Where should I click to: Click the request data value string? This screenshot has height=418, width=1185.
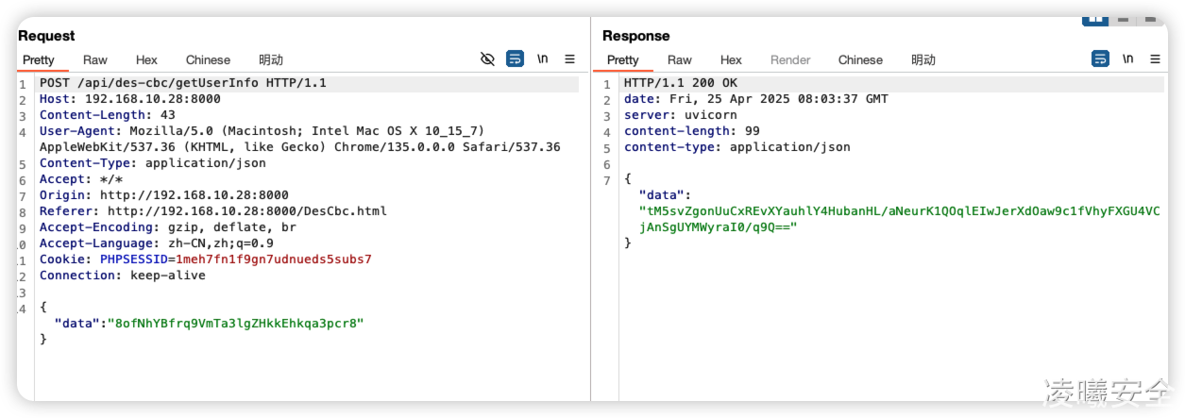click(x=235, y=323)
